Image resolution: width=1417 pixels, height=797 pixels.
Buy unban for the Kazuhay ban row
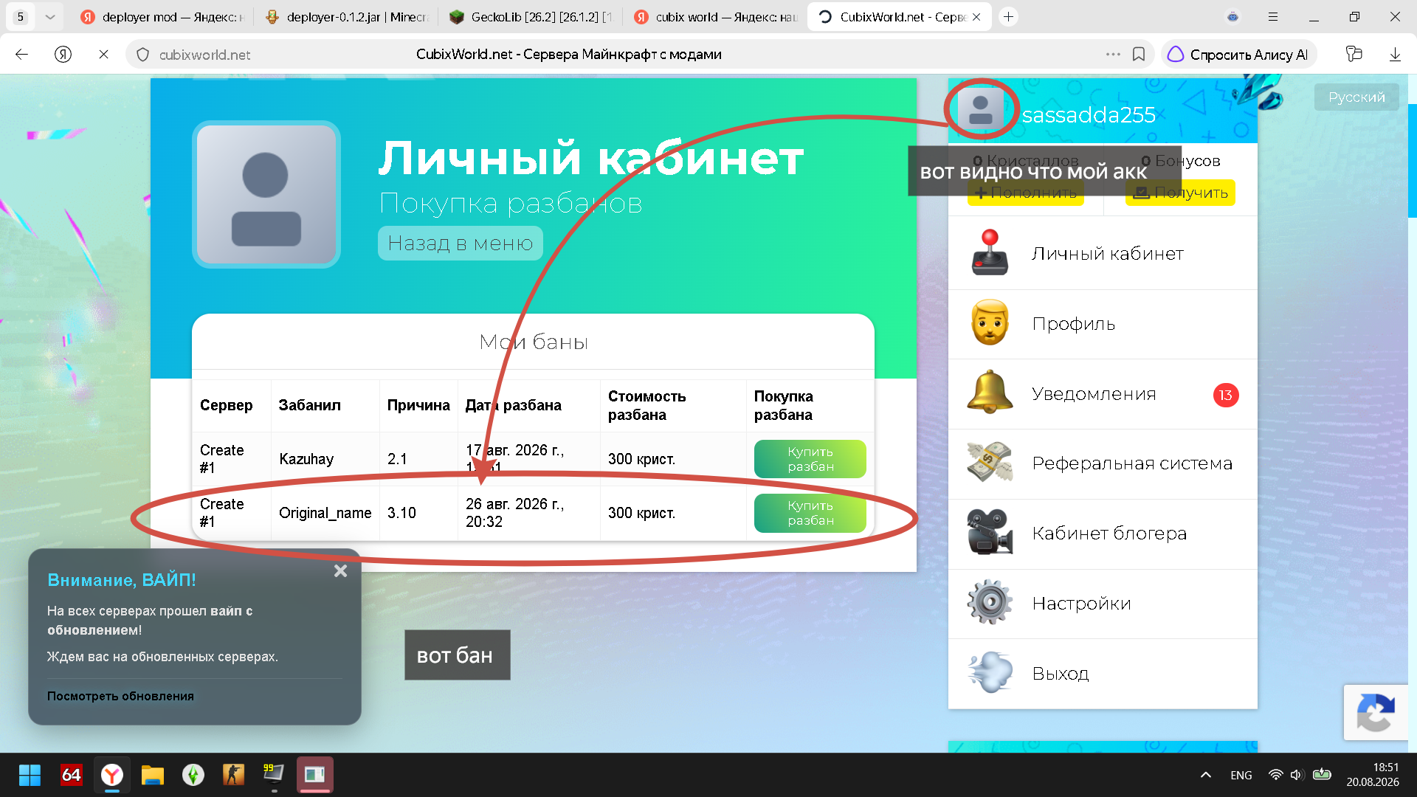[x=810, y=458]
